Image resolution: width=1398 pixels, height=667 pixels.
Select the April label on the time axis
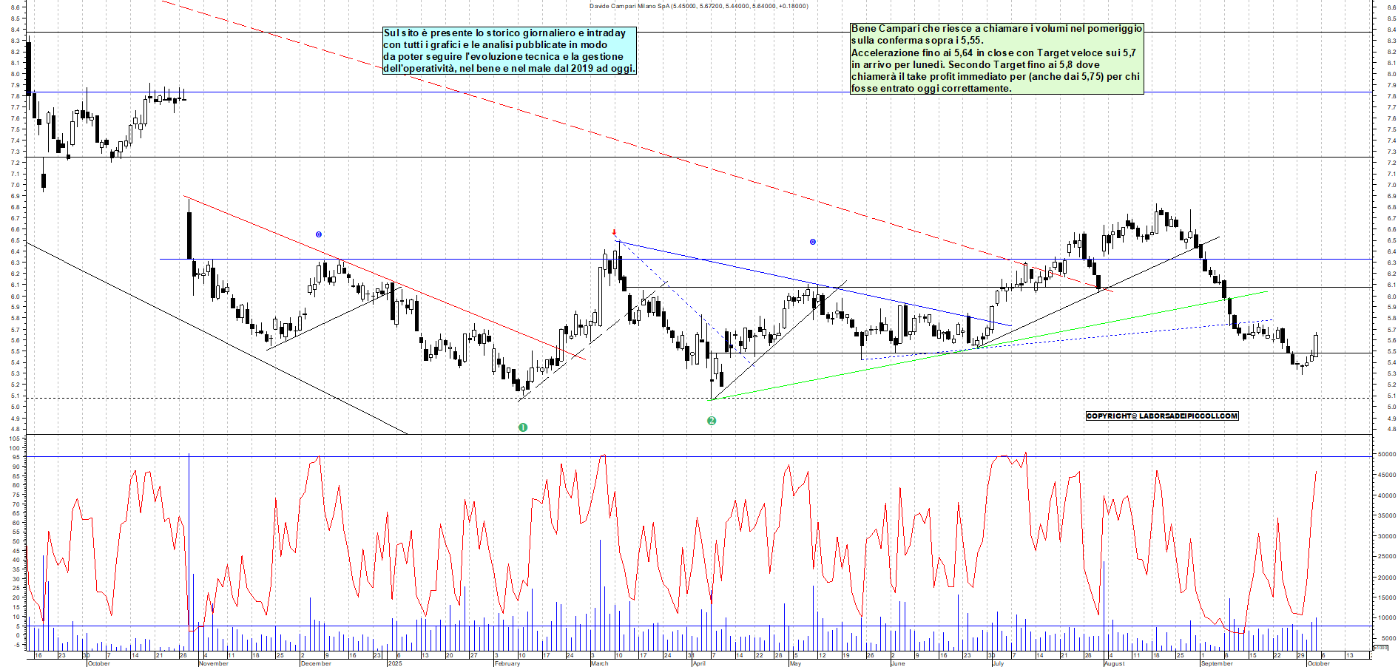pyautogui.click(x=699, y=663)
